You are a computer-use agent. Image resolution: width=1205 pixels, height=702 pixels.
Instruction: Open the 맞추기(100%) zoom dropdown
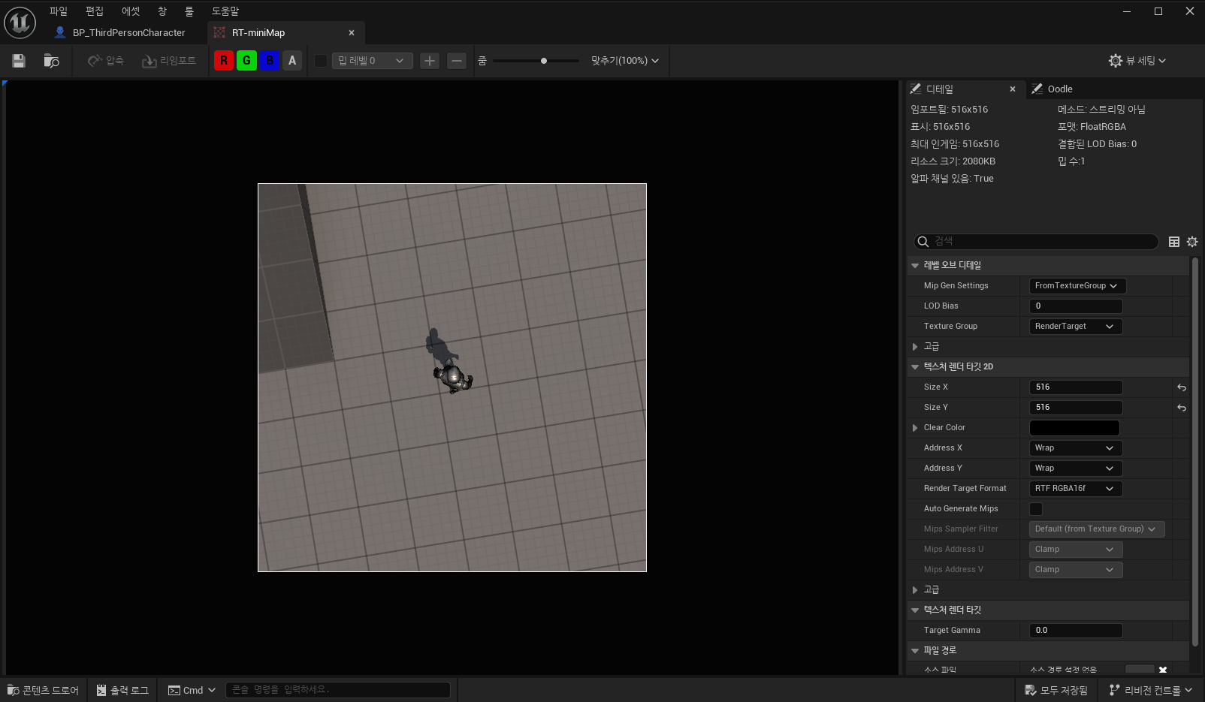click(624, 61)
